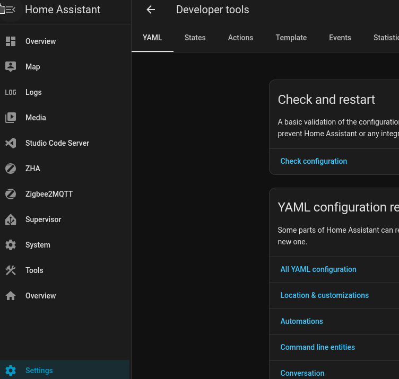The width and height of the screenshot is (399, 379).
Task: Click the Check configuration button
Action: click(314, 161)
